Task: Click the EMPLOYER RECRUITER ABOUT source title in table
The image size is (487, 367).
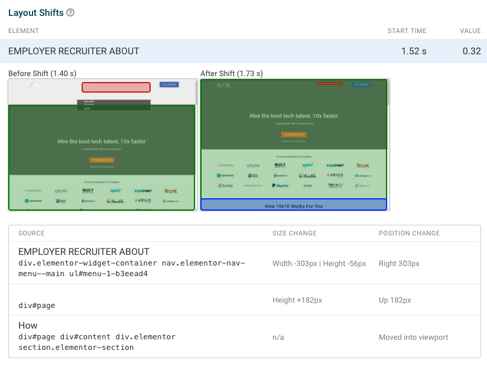Action: pos(84,252)
